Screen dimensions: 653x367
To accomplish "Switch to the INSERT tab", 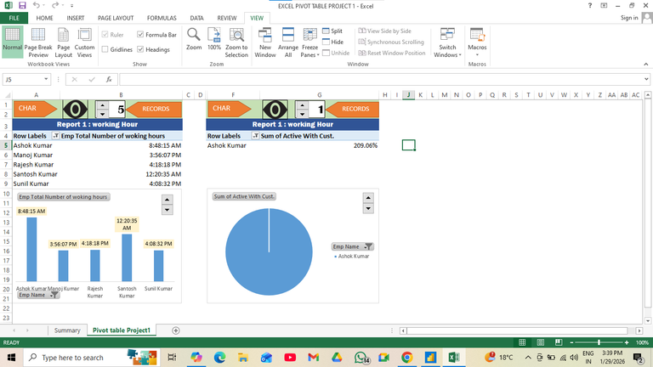I will pyautogui.click(x=76, y=18).
